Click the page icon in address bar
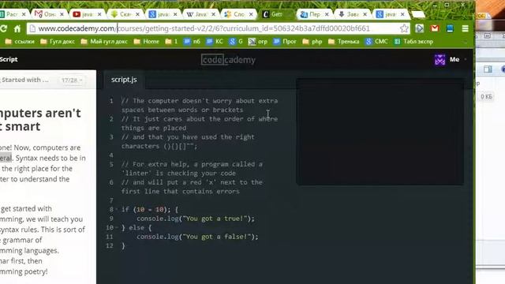This screenshot has width=505, height=284. pyautogui.click(x=32, y=28)
